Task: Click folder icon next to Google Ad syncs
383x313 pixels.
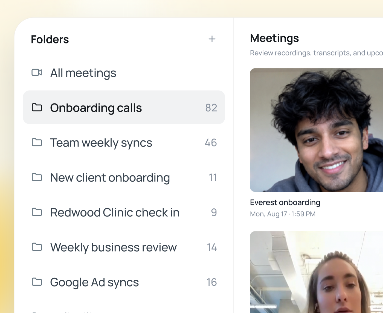Action: pyautogui.click(x=37, y=282)
